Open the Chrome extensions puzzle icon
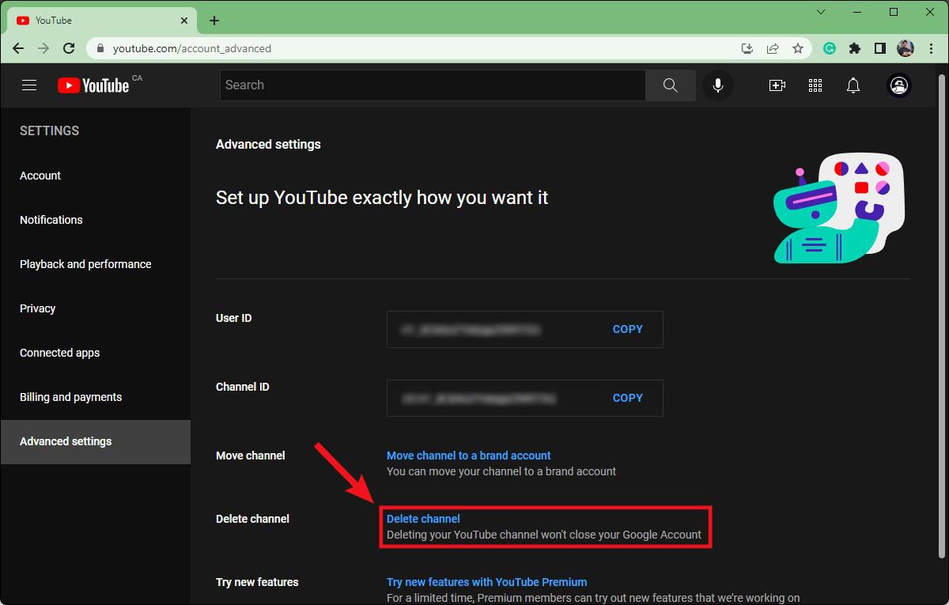Image resolution: width=949 pixels, height=605 pixels. pyautogui.click(x=855, y=48)
